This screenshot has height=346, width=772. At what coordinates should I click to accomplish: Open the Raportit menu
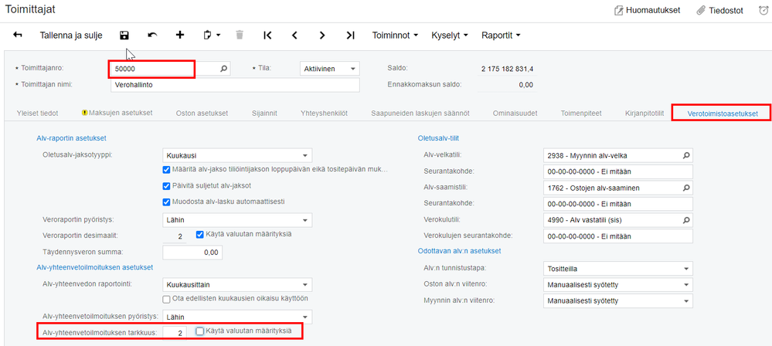point(501,35)
